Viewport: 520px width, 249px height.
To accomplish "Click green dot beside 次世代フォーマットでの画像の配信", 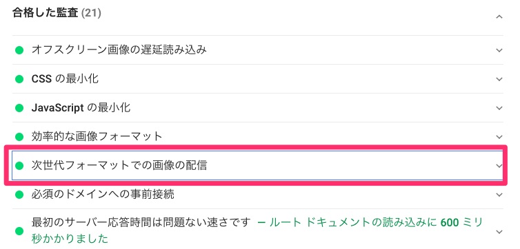I will 19,165.
